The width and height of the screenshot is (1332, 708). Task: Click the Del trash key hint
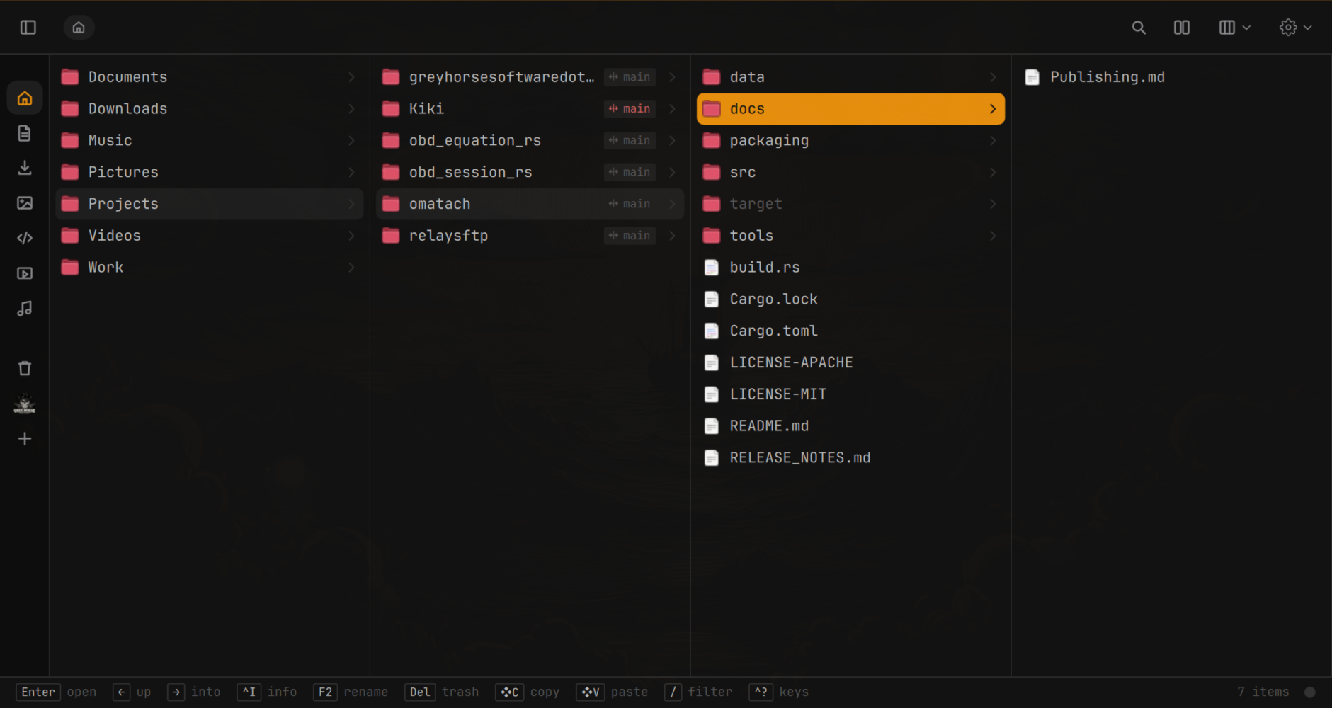click(x=442, y=692)
